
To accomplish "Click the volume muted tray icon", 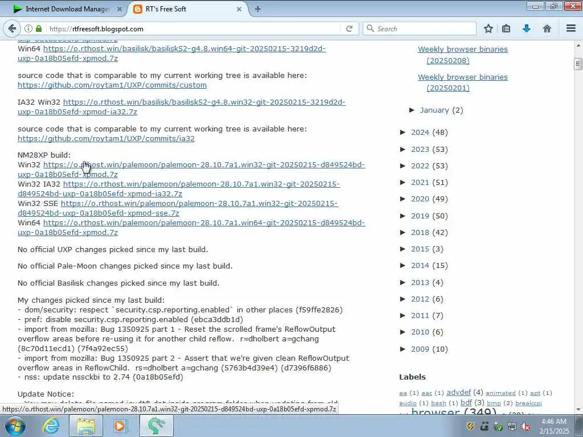I will pyautogui.click(x=526, y=427).
